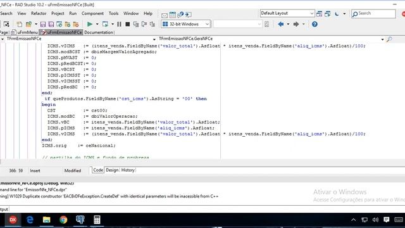Open the TFrmEmissaoNFCe class navigation dropdown
The height and width of the screenshot is (228, 405).
pos(154,39)
